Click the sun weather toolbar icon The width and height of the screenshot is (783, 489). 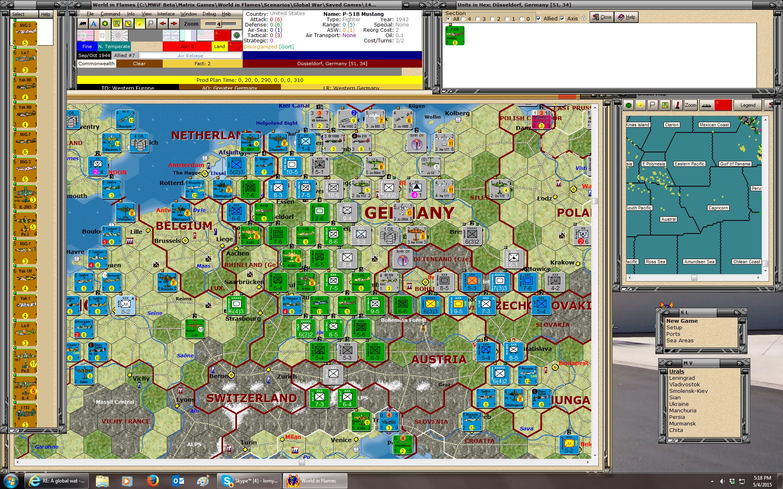point(139,24)
